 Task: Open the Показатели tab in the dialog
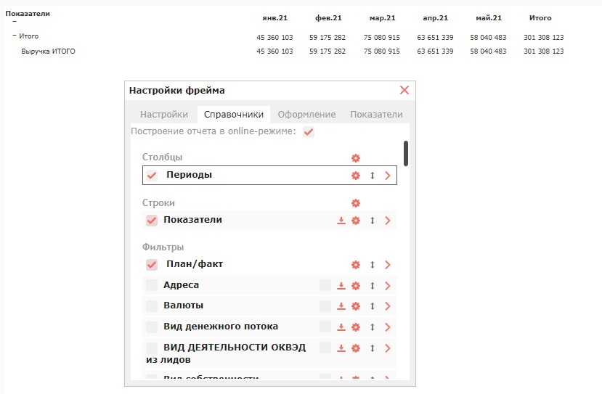376,115
